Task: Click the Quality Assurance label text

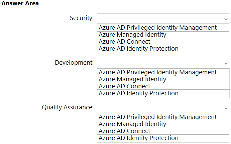Action: tap(68, 107)
